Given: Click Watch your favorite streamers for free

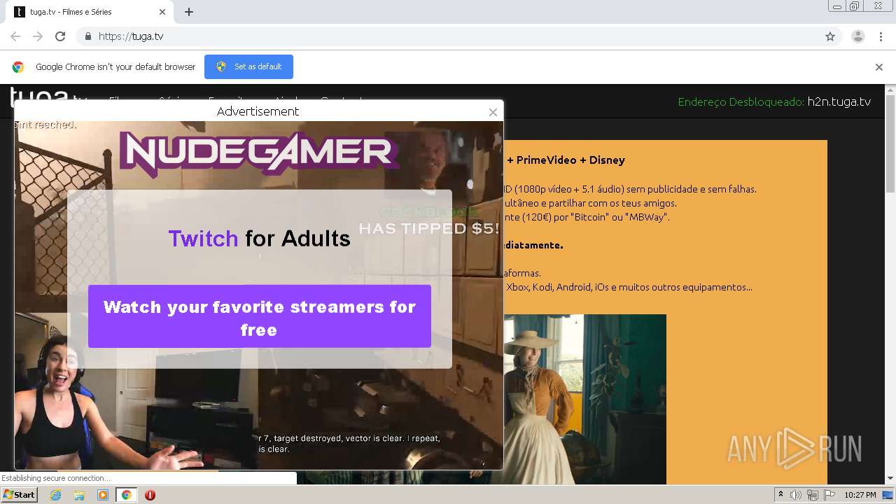Looking at the screenshot, I should 260,316.
